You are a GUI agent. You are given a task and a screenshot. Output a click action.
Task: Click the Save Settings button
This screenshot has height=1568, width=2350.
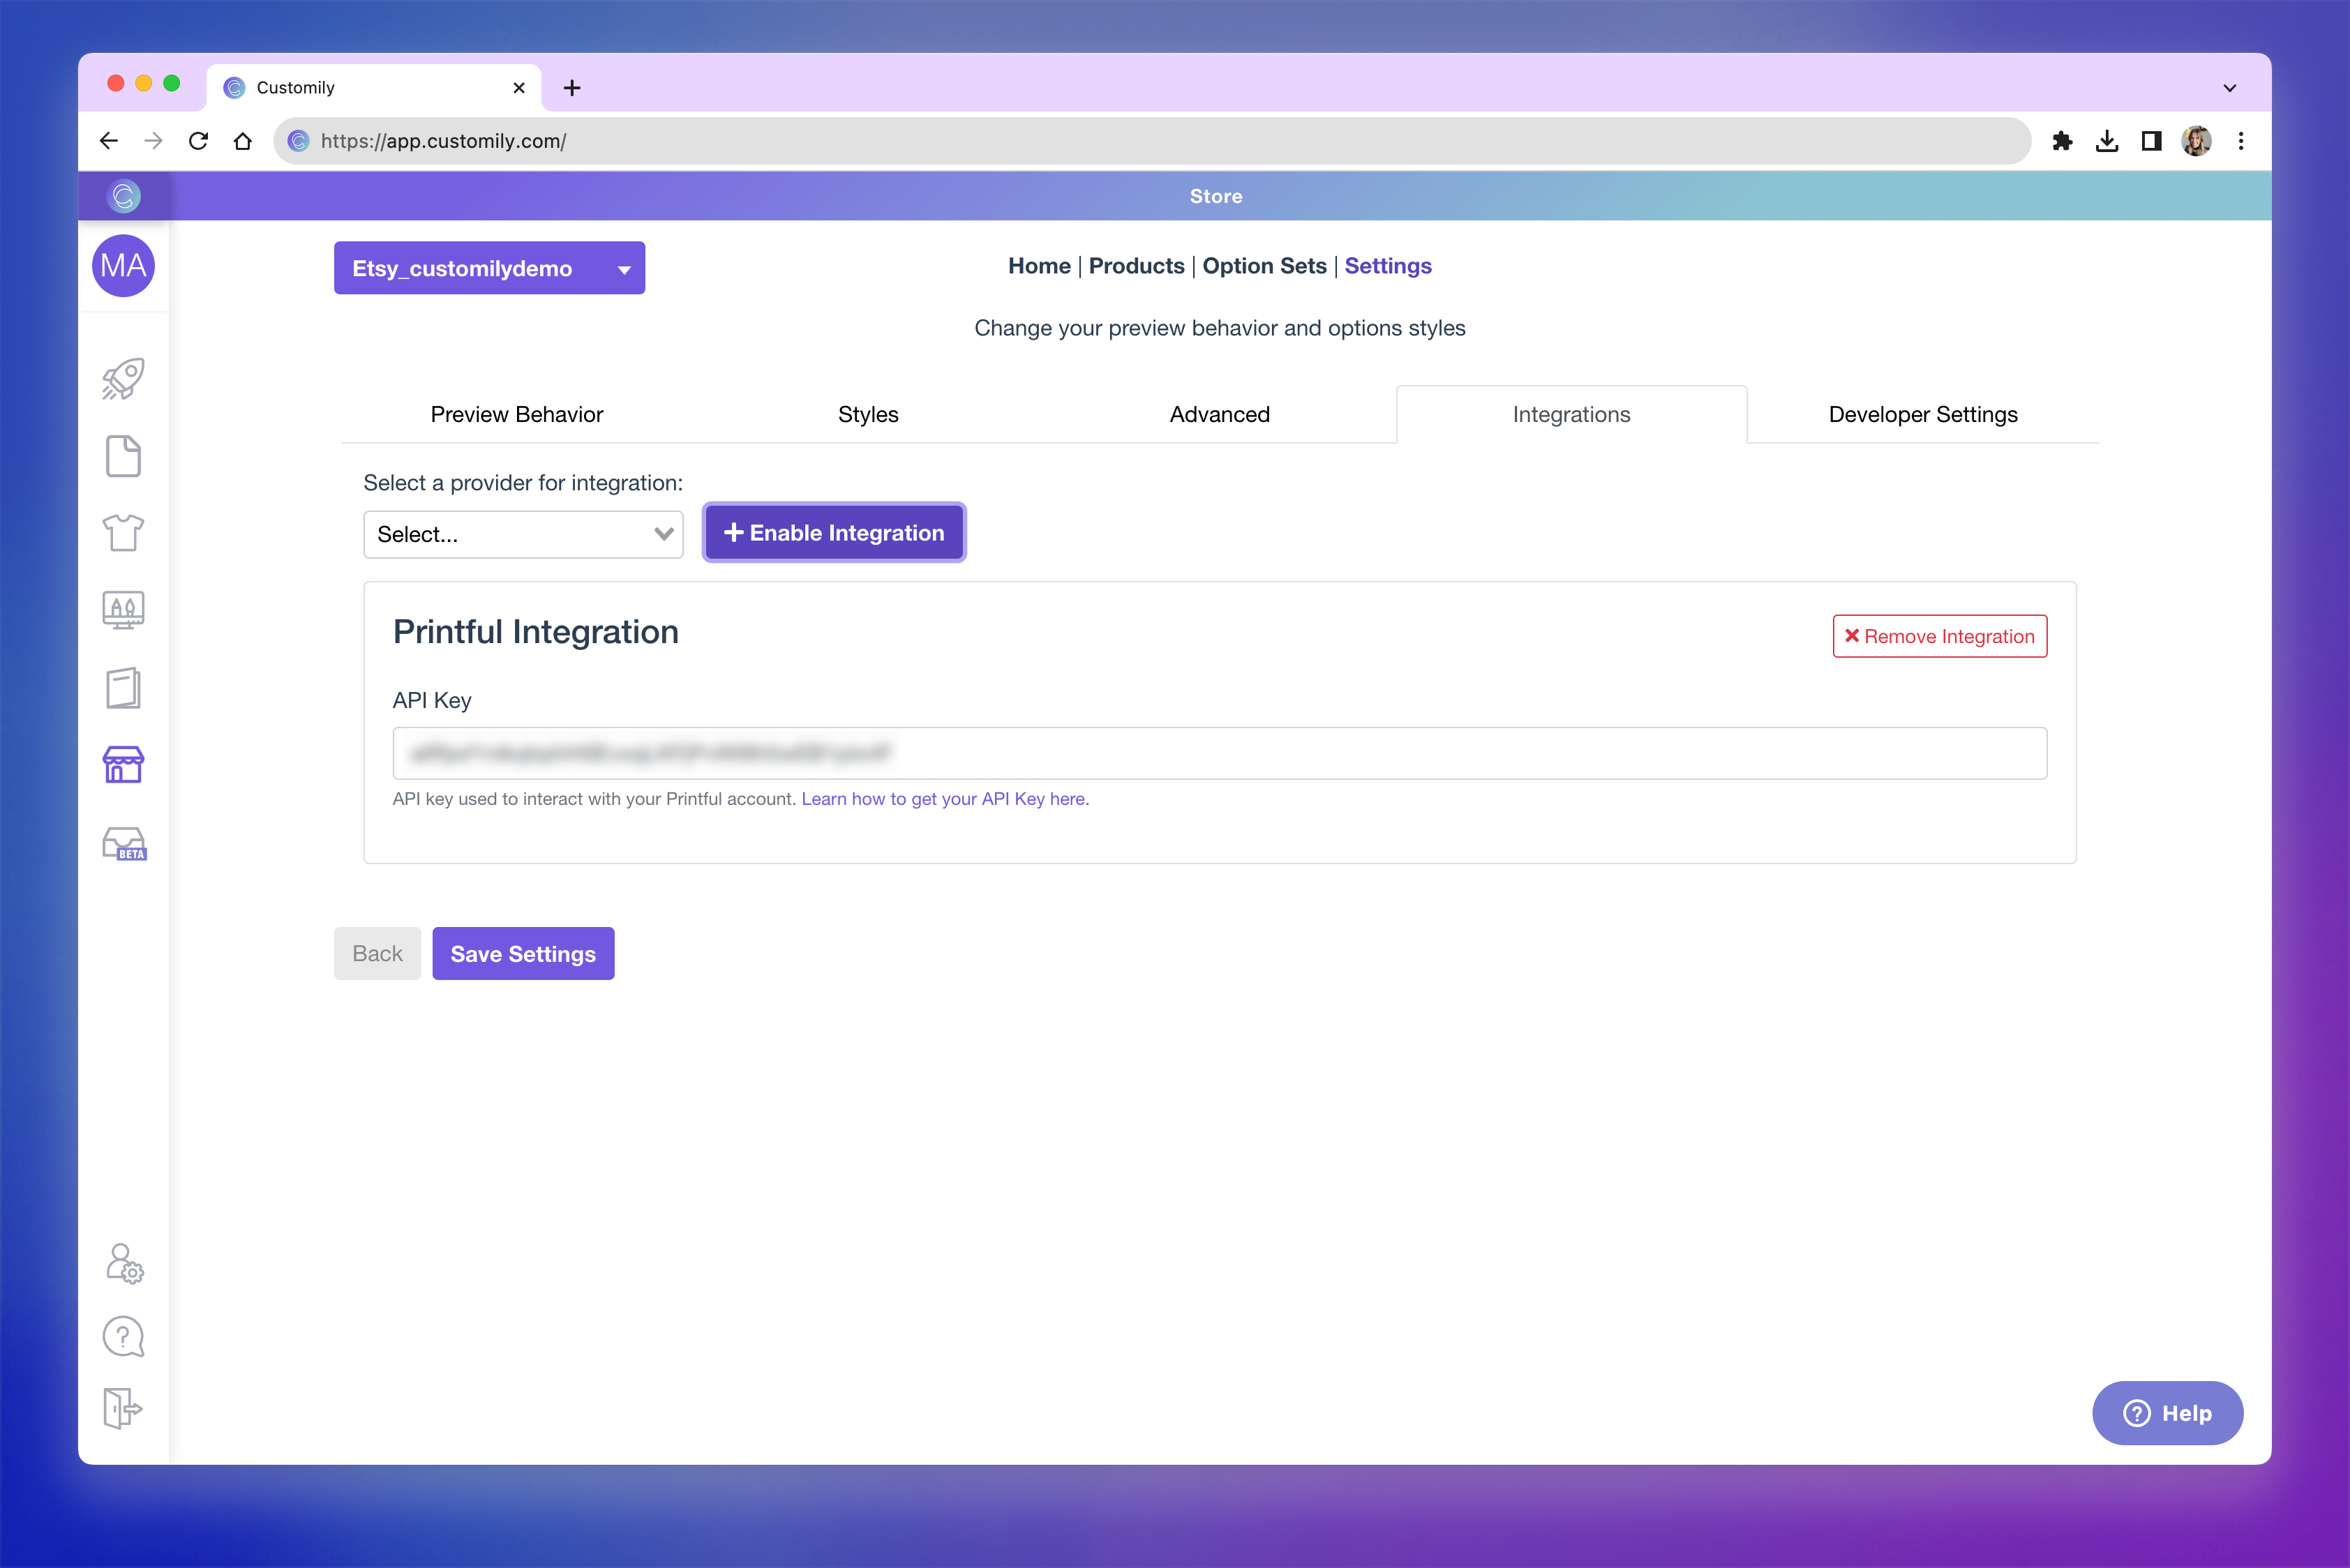pyautogui.click(x=522, y=953)
